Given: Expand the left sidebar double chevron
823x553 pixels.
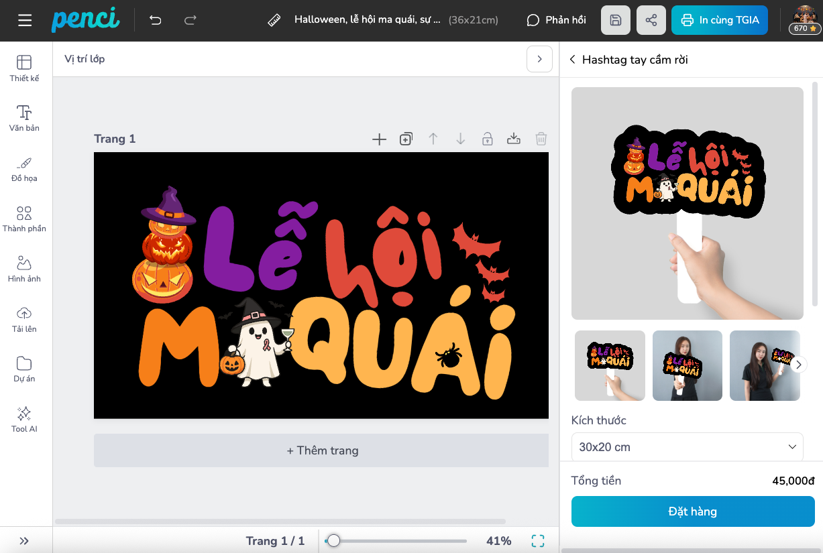Looking at the screenshot, I should (24, 541).
